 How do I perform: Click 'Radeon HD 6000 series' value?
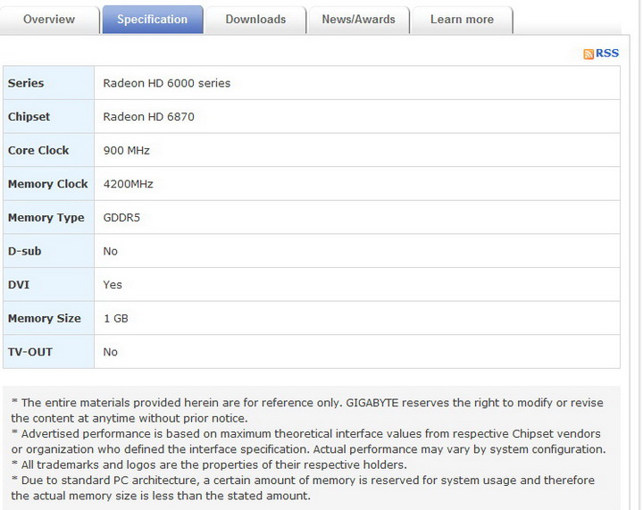pyautogui.click(x=166, y=83)
